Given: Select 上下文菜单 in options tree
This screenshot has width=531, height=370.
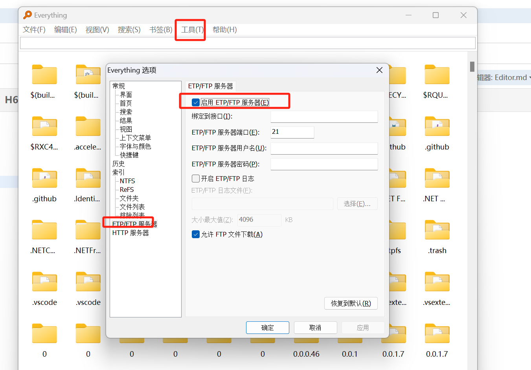Looking at the screenshot, I should point(135,138).
